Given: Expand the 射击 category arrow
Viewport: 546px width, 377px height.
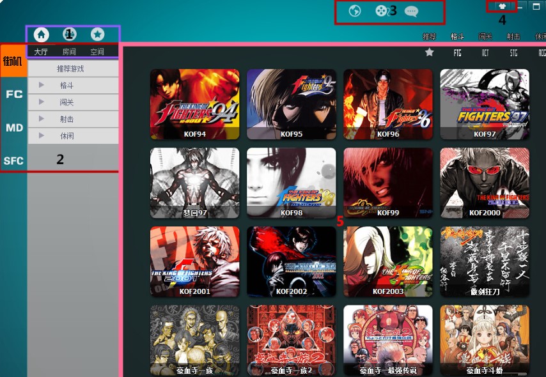Looking at the screenshot, I should pyautogui.click(x=42, y=119).
